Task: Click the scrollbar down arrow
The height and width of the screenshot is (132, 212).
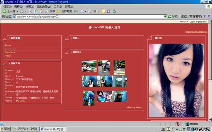Action: [210, 120]
